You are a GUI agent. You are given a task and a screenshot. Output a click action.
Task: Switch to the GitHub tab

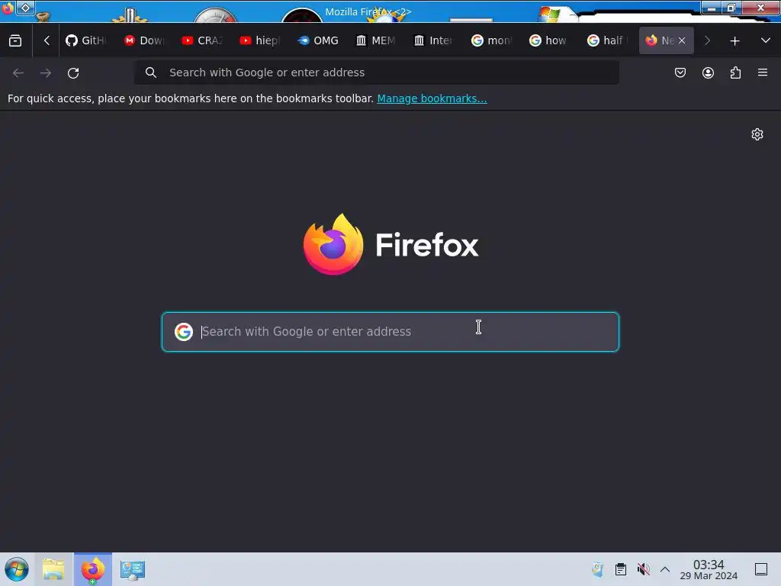86,41
